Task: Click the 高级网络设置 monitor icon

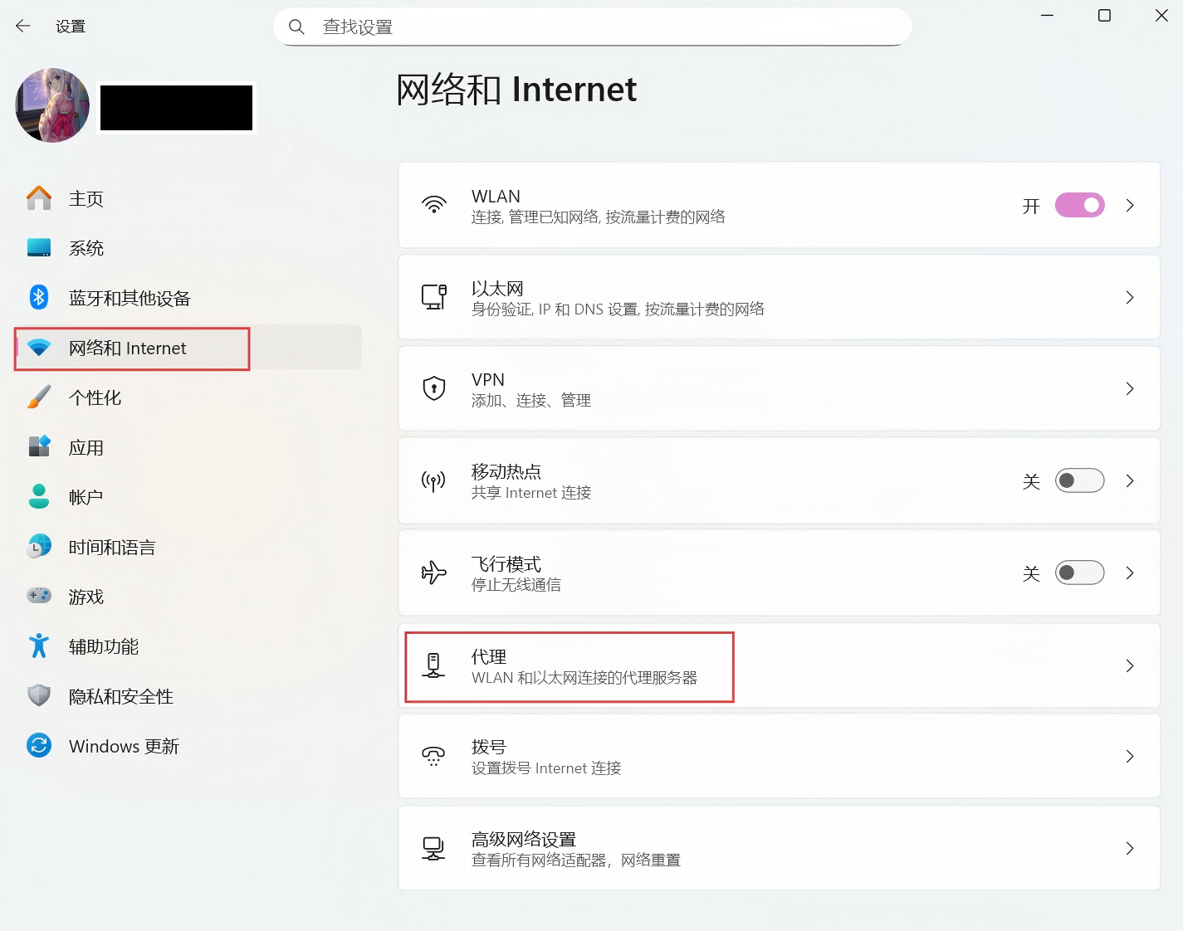Action: pos(433,847)
